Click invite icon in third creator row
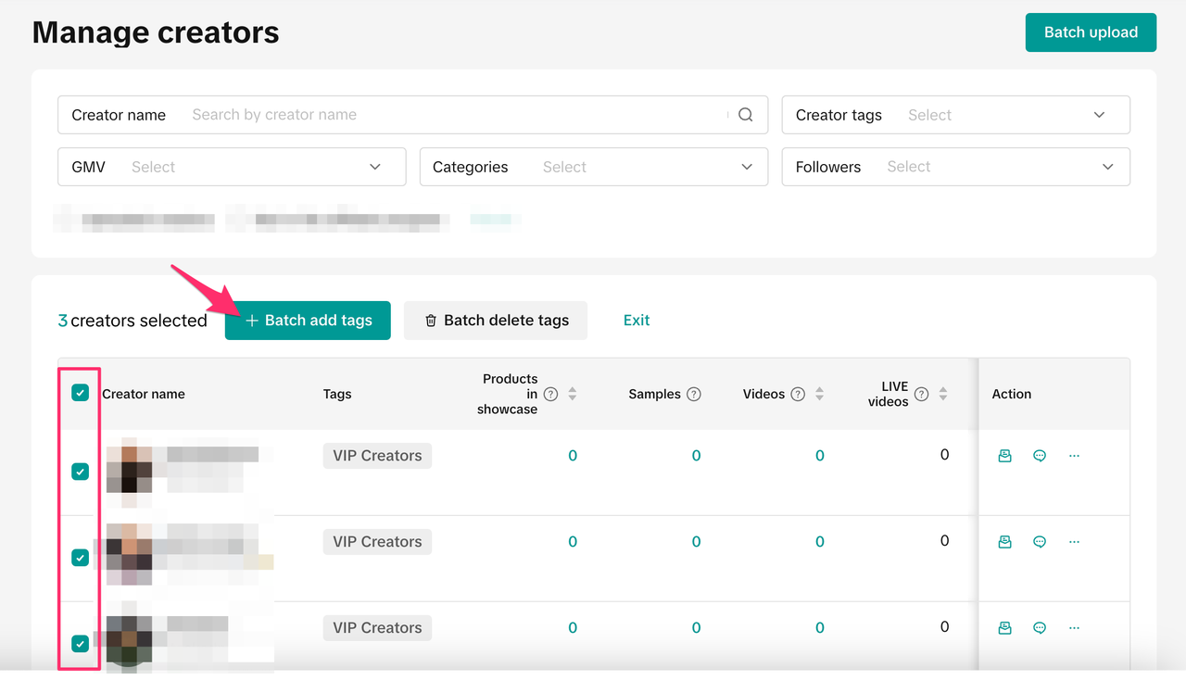Viewport: 1186px width, 693px height. [x=1004, y=628]
